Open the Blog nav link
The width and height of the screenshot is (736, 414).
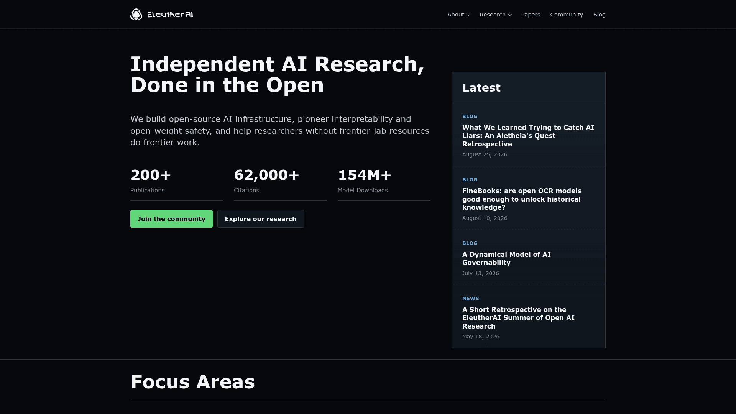click(x=599, y=15)
